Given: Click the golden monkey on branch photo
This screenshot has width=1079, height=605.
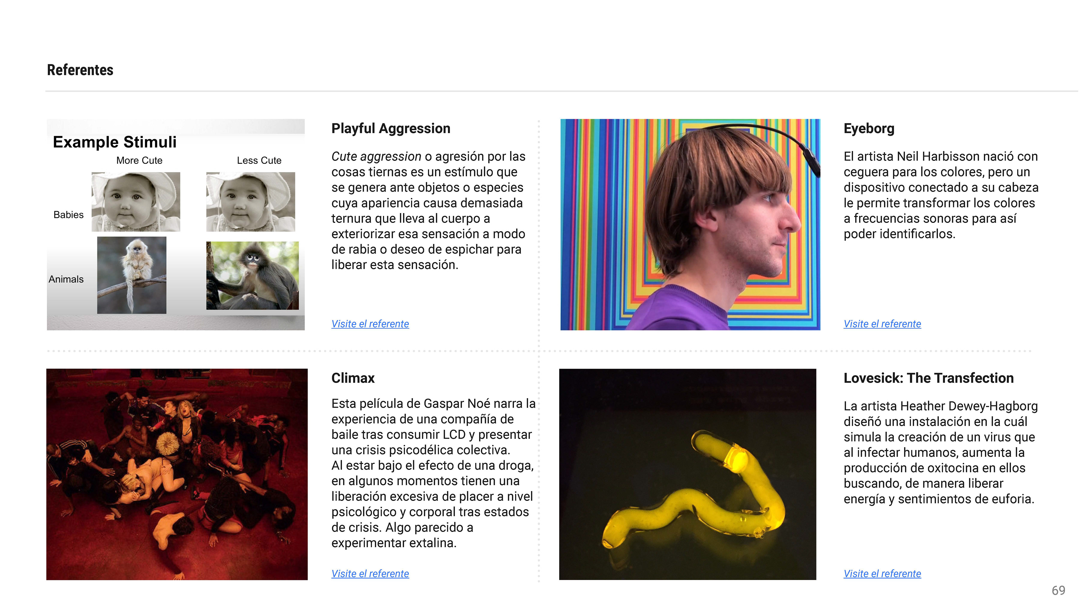Looking at the screenshot, I should 132,275.
